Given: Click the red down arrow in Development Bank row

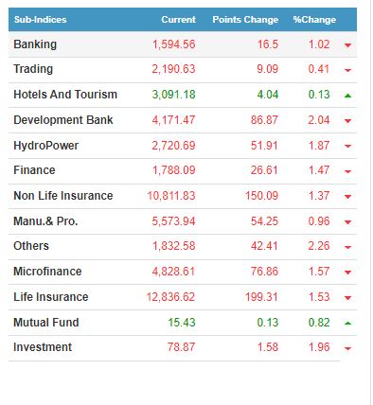Looking at the screenshot, I should (x=347, y=121).
